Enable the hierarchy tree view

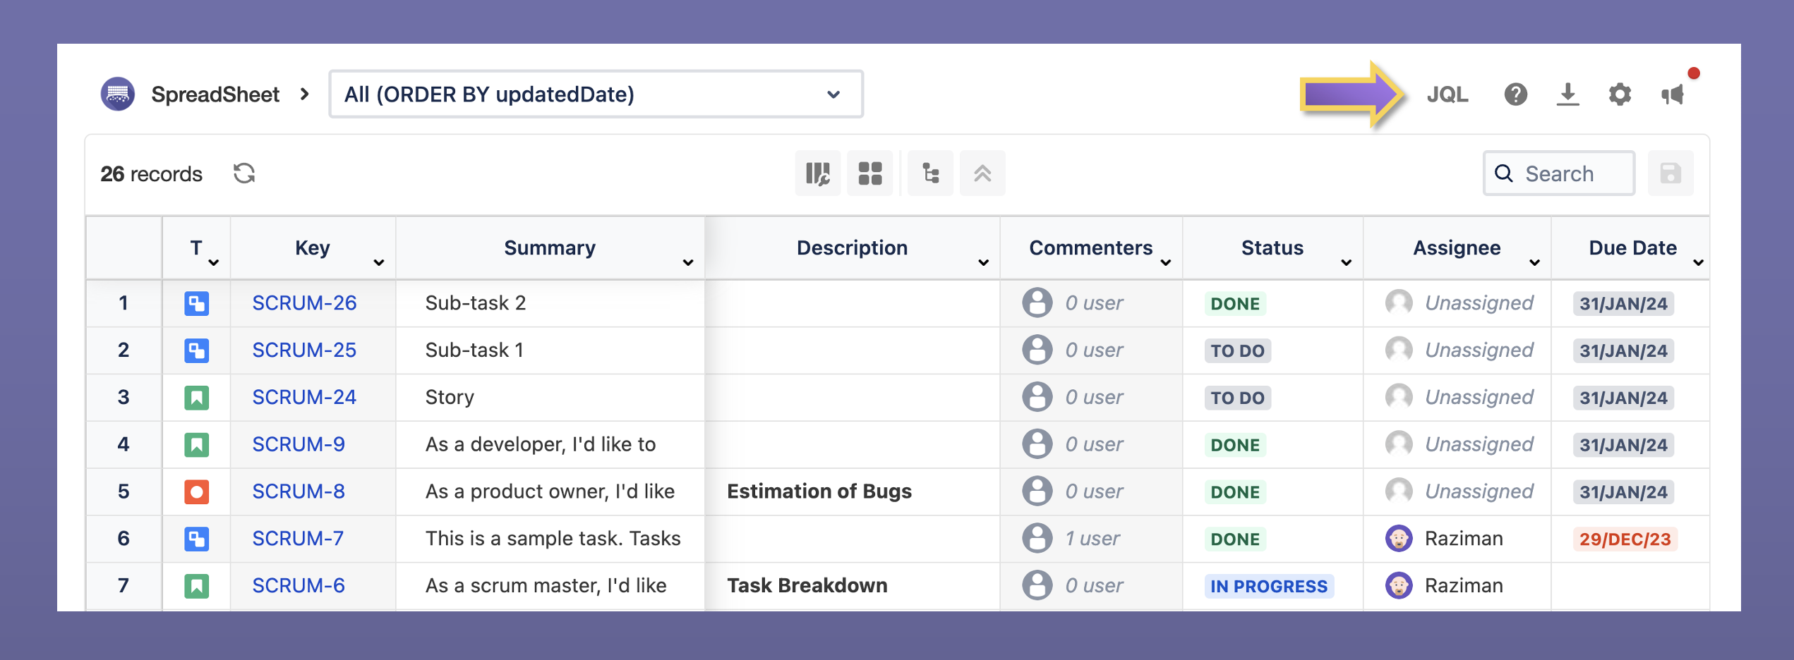pyautogui.click(x=929, y=173)
